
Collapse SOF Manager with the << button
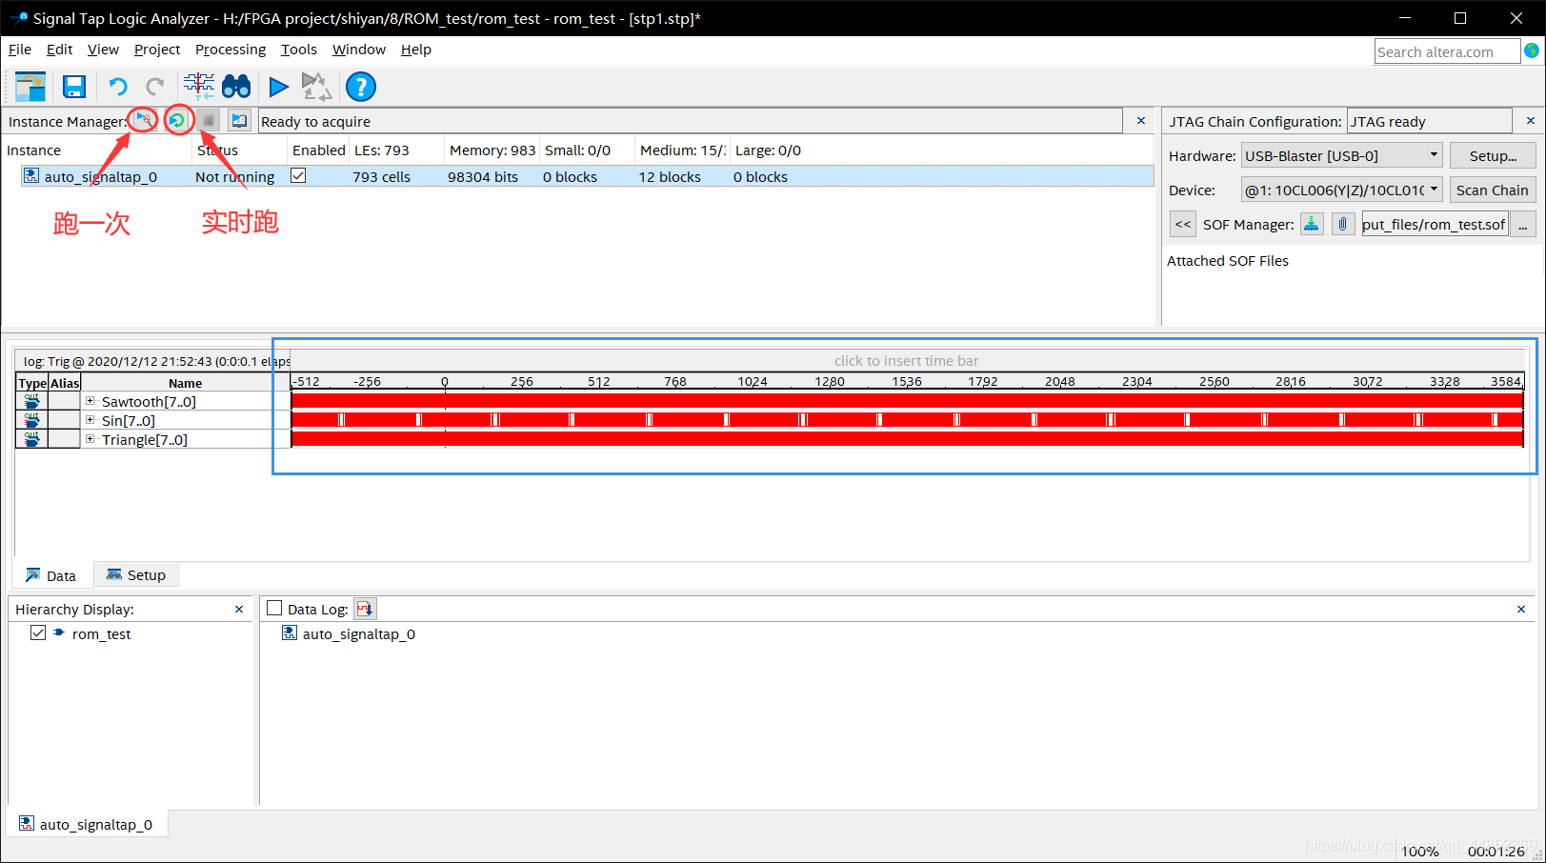click(1182, 225)
